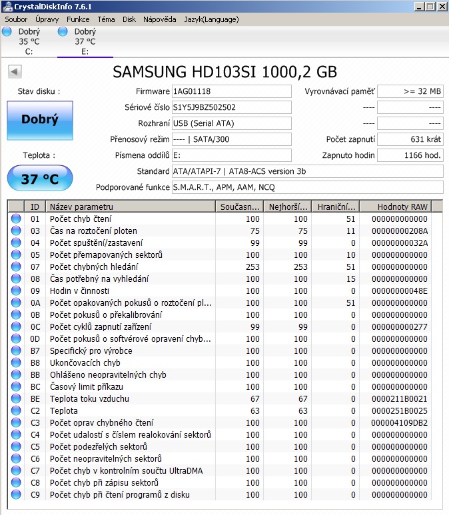Viewport: 449px width, 515px height.
Task: Open the Úpravy menu
Action: point(47,20)
